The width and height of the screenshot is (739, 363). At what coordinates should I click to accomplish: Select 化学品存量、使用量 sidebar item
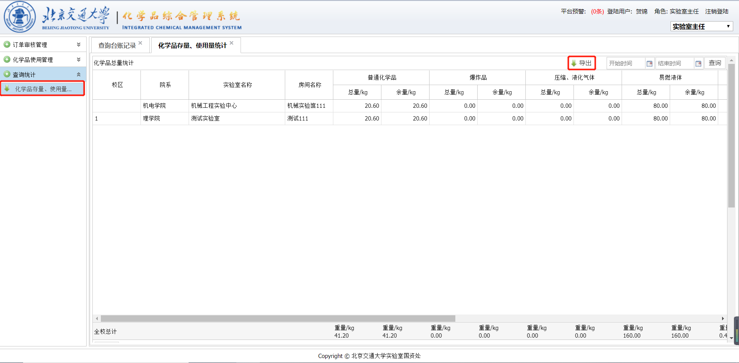(43, 89)
